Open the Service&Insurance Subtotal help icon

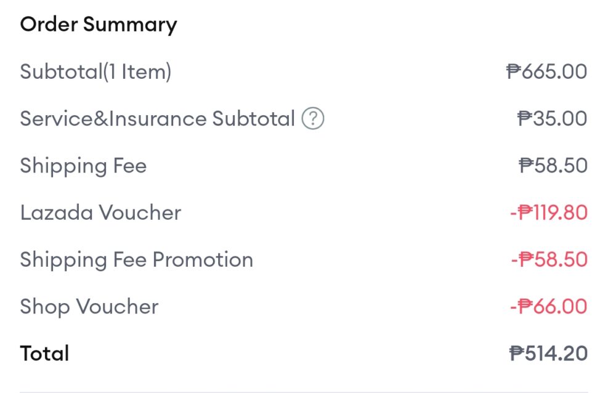[x=313, y=119]
